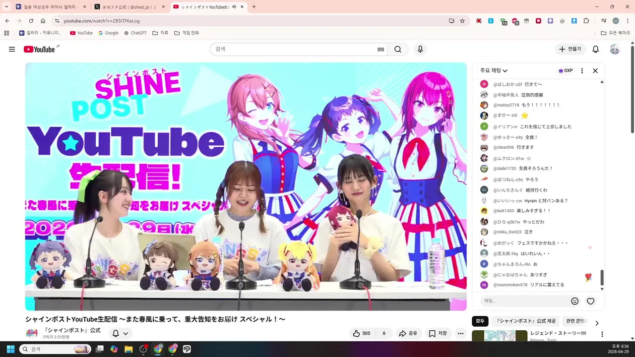This screenshot has width=635, height=357.
Task: Open the YouTube account avatar menu
Action: tap(615, 49)
